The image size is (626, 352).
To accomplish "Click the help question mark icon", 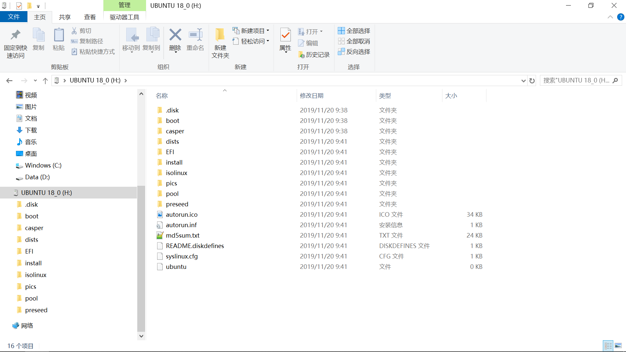I will tap(620, 17).
